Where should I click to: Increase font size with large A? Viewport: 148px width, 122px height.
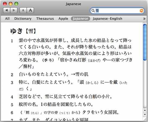coord(30,10)
